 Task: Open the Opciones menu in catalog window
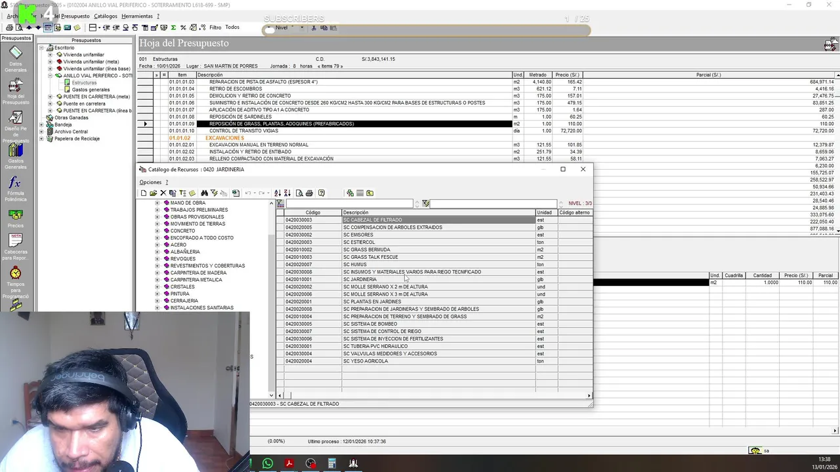150,182
